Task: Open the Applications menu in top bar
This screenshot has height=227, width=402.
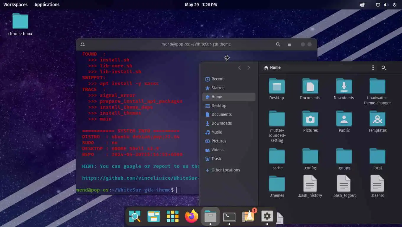Action: tap(47, 5)
